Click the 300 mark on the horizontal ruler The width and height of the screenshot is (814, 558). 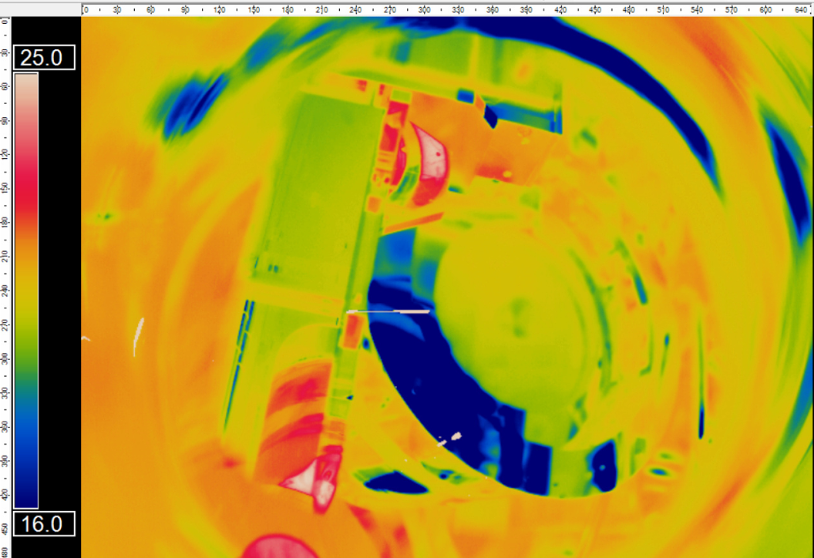click(424, 10)
